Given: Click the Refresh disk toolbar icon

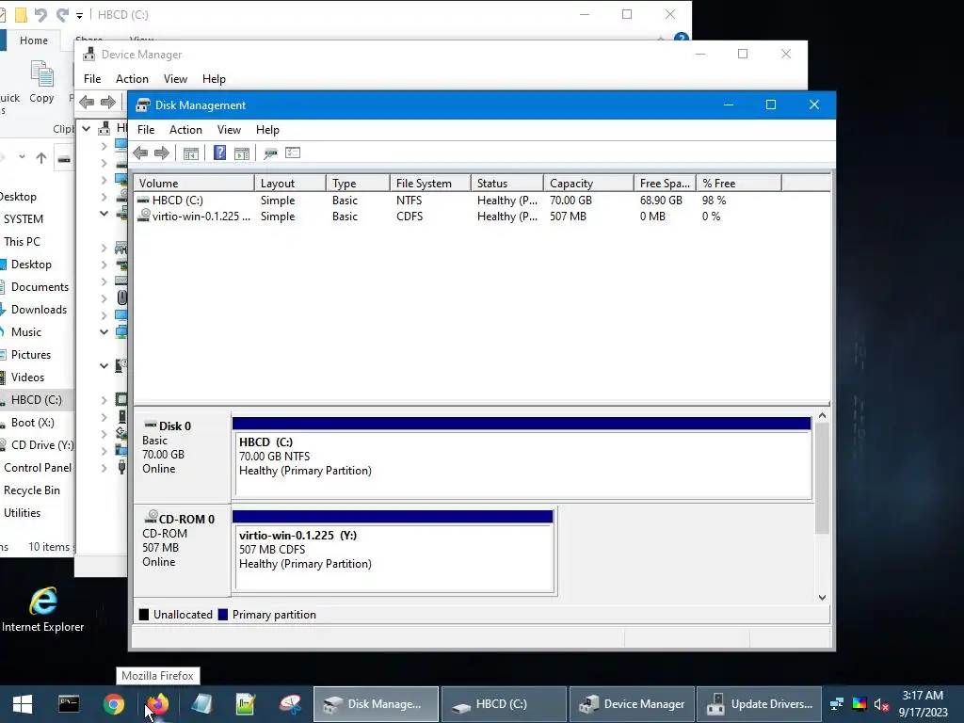Looking at the screenshot, I should [x=270, y=153].
